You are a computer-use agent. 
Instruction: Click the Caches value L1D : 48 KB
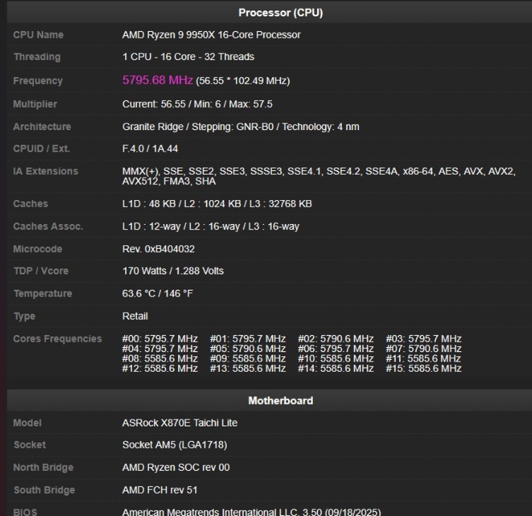(x=217, y=204)
